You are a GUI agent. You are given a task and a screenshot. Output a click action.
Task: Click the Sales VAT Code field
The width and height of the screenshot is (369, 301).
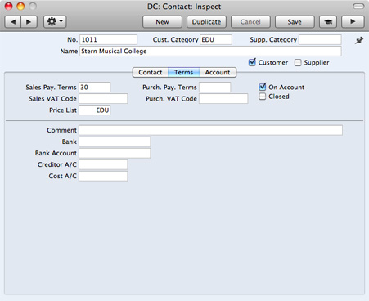point(103,98)
